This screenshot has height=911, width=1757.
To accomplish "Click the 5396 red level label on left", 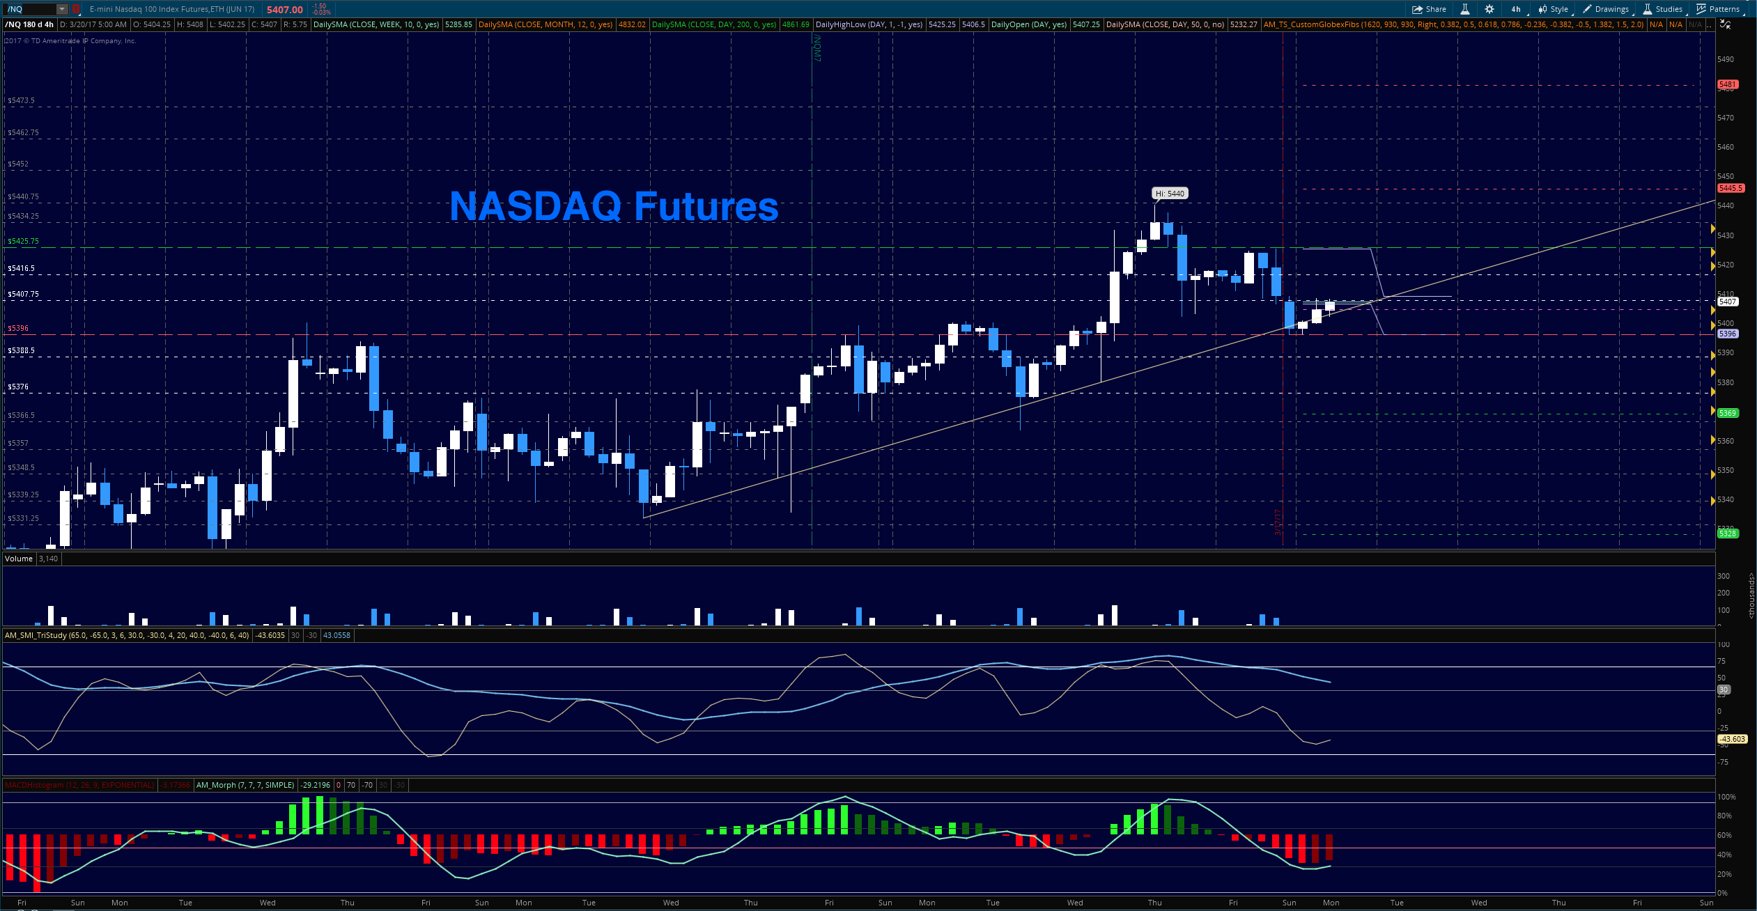I will coord(18,328).
